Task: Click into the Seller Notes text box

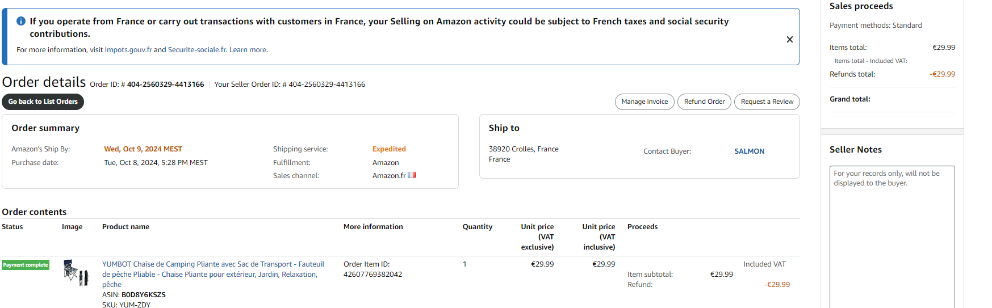Action: pos(891,238)
